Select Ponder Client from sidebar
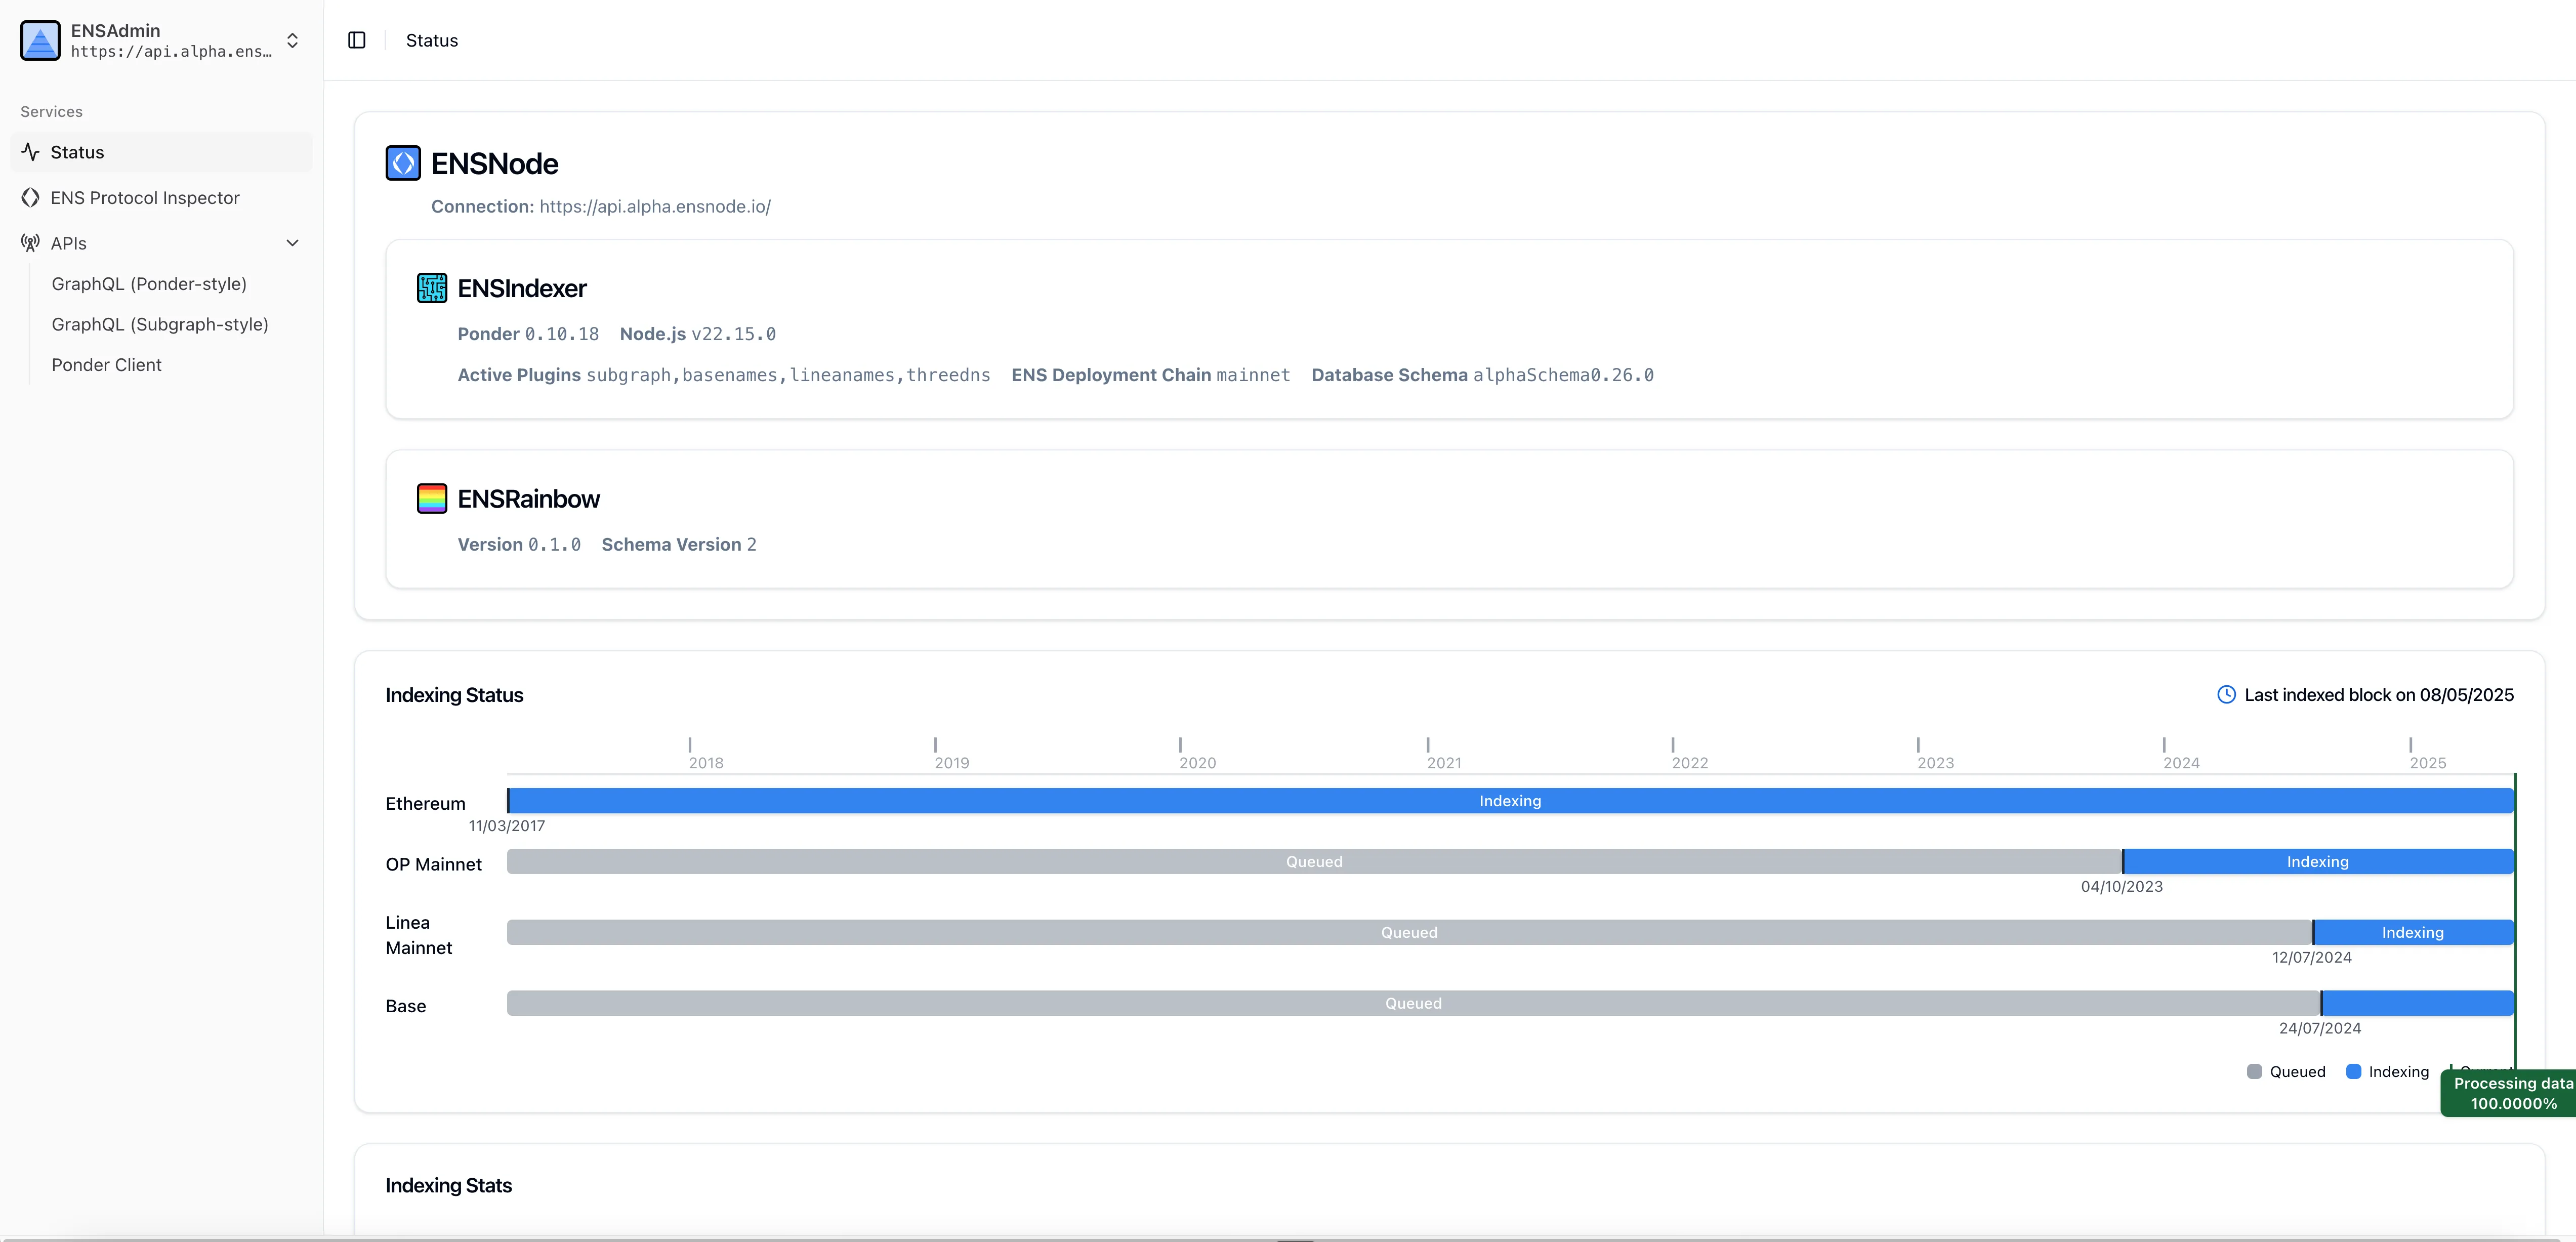Screen dimensions: 2576x1242 106,364
